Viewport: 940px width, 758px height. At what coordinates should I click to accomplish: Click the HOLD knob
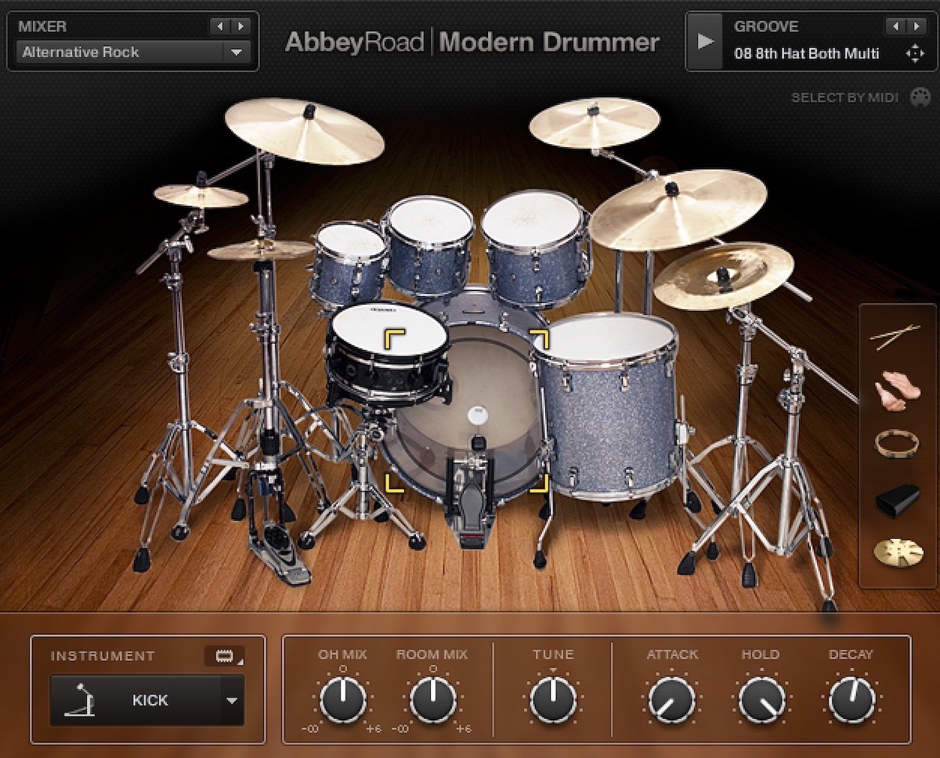761,699
